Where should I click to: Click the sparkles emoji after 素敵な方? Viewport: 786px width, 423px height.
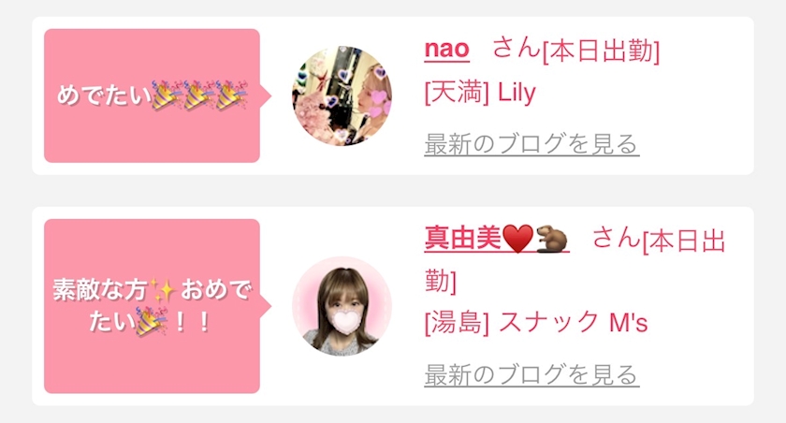coord(163,291)
